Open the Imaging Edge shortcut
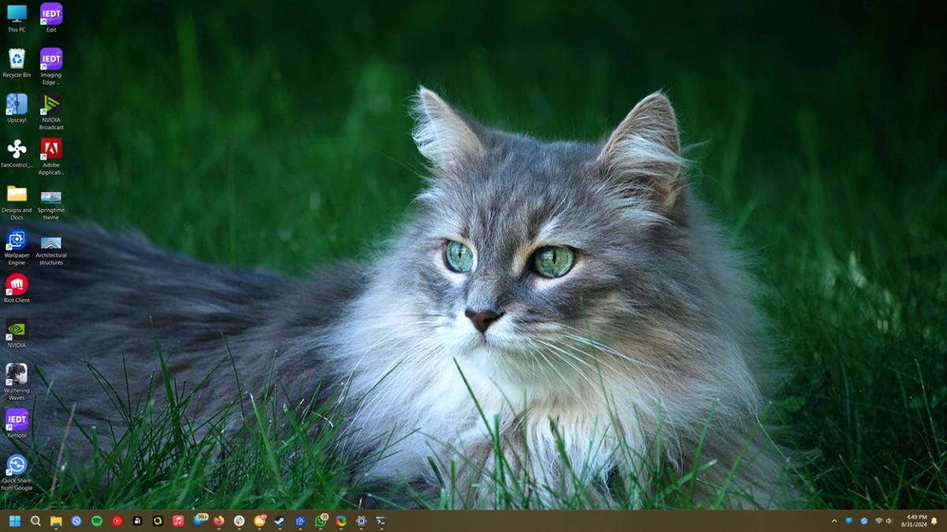 [51, 61]
